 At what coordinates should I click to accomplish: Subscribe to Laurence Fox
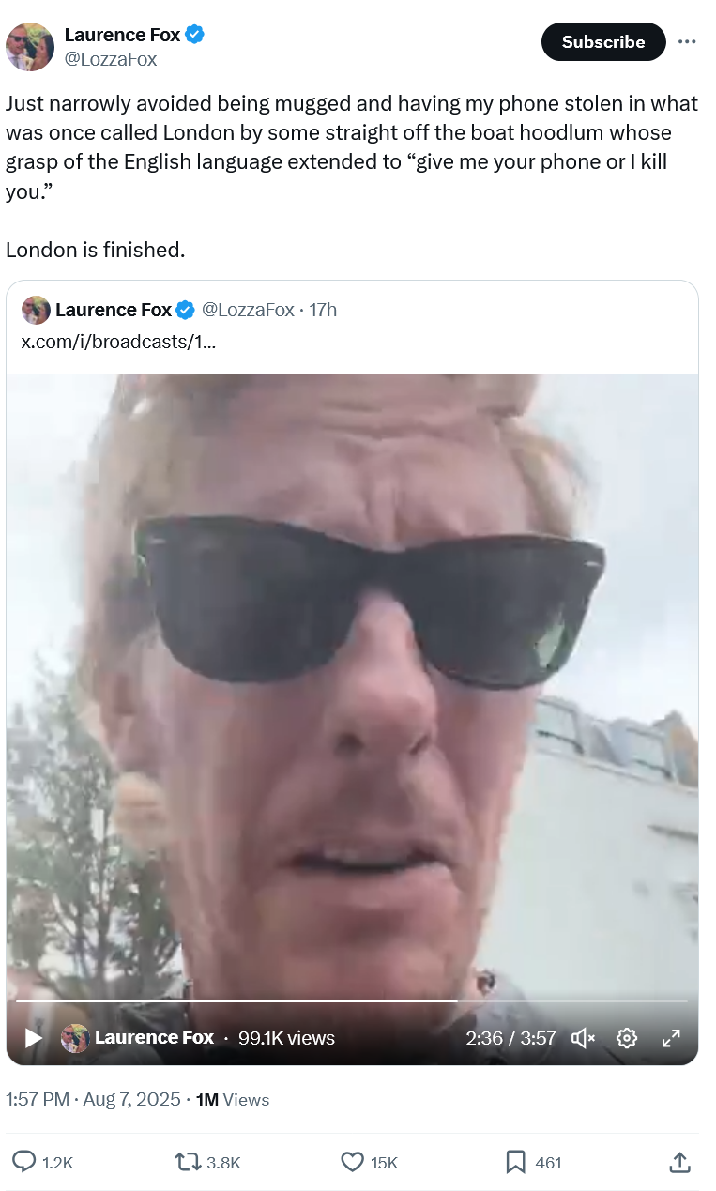pos(603,42)
